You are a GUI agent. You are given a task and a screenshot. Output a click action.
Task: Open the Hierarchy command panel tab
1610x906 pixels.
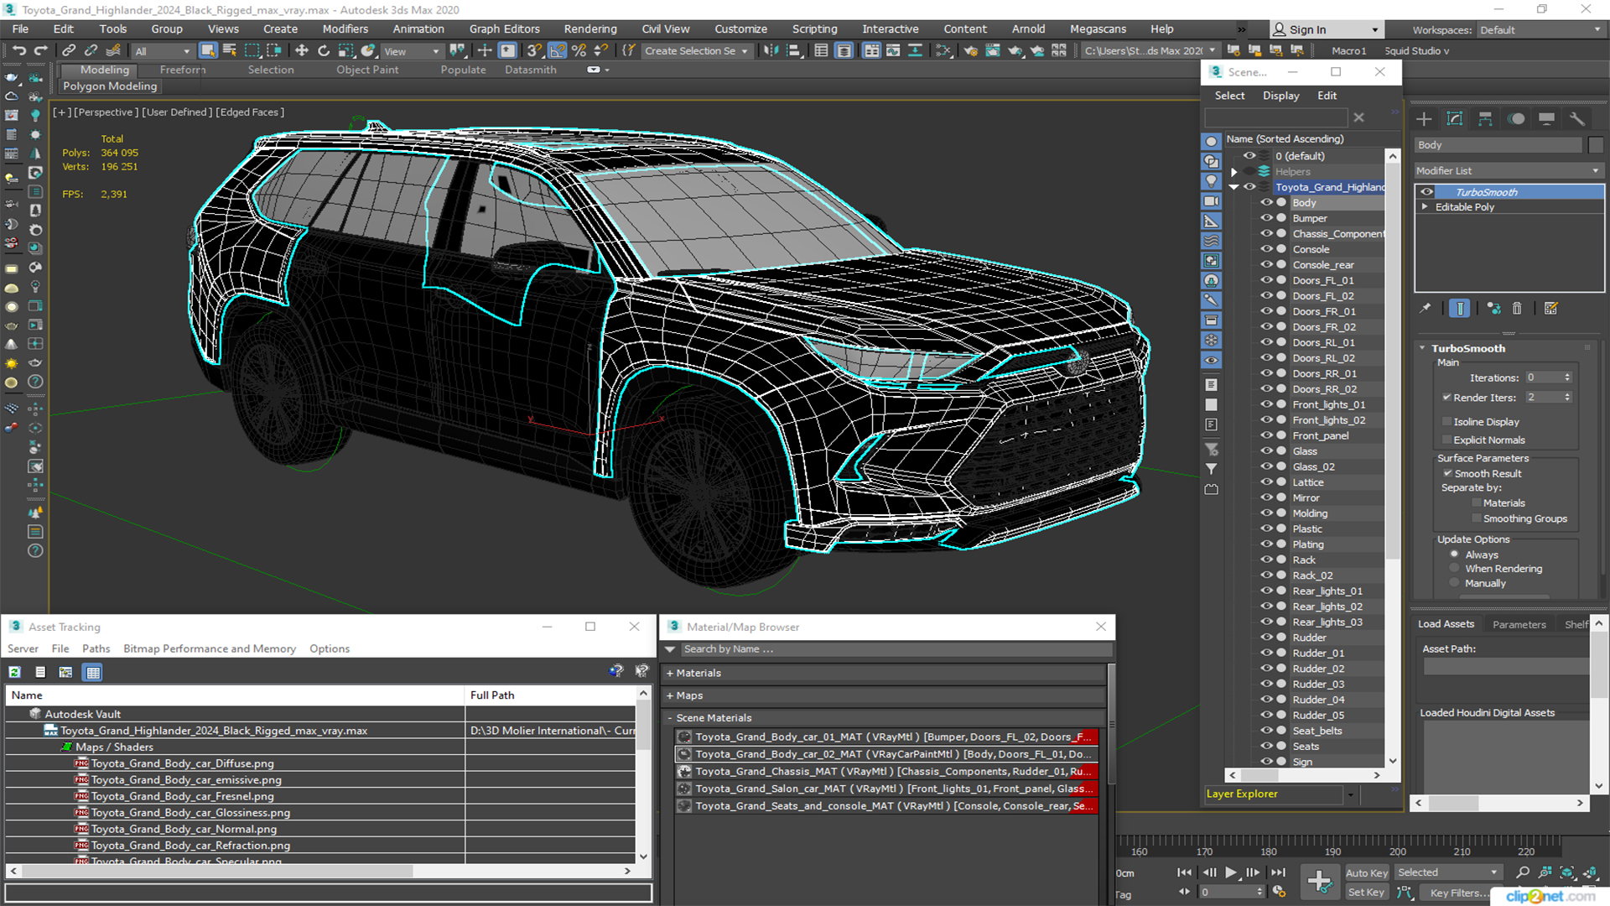click(x=1485, y=119)
